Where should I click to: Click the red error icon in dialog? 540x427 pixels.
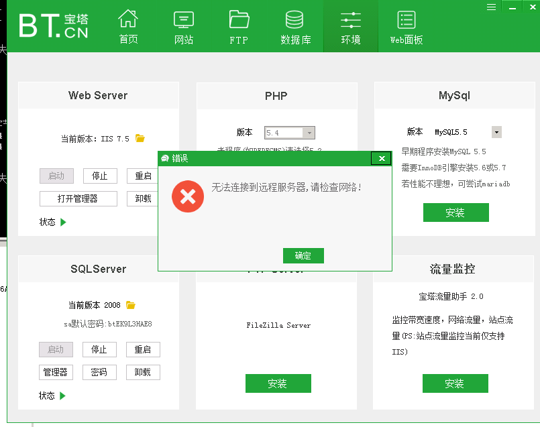[188, 196]
